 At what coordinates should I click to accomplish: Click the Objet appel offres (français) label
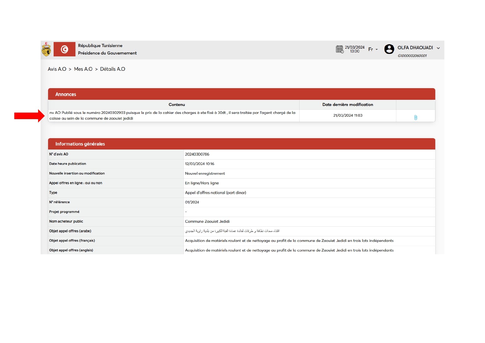[x=72, y=240]
